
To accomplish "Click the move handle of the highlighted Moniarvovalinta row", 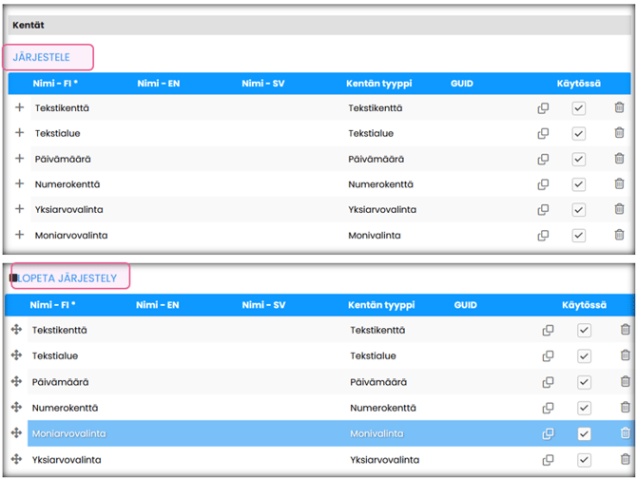I will [16, 433].
